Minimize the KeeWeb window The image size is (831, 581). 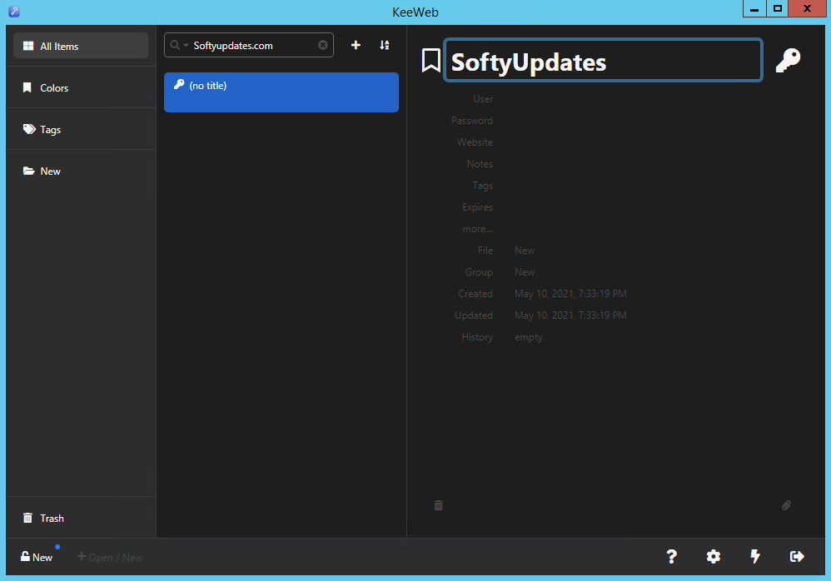pyautogui.click(x=754, y=9)
